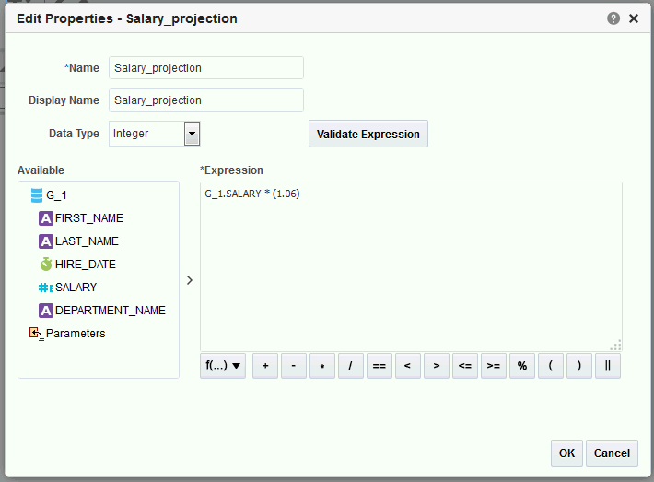Select HIRE_DATE date element icon
This screenshot has width=654, height=482.
(46, 265)
